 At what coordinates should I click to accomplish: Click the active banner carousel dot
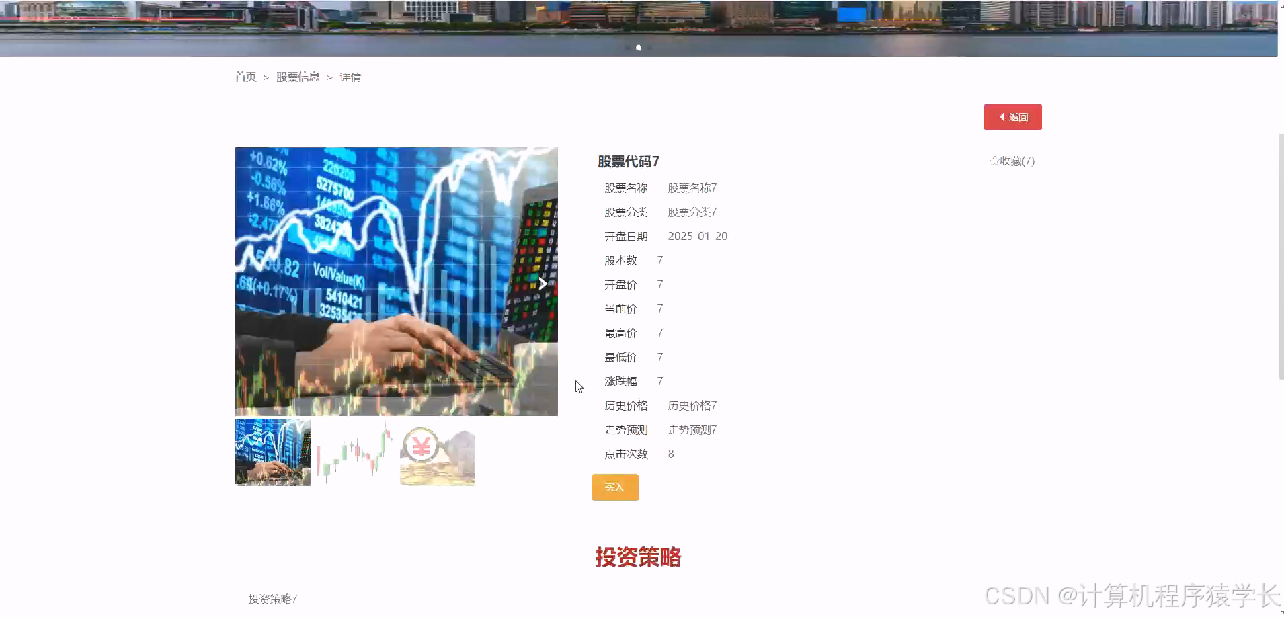(639, 48)
